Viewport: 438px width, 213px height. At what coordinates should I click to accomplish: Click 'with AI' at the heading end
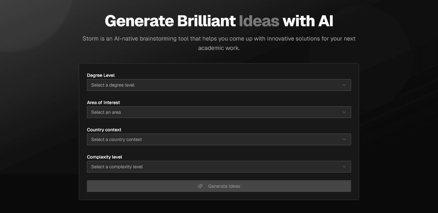coord(308,21)
